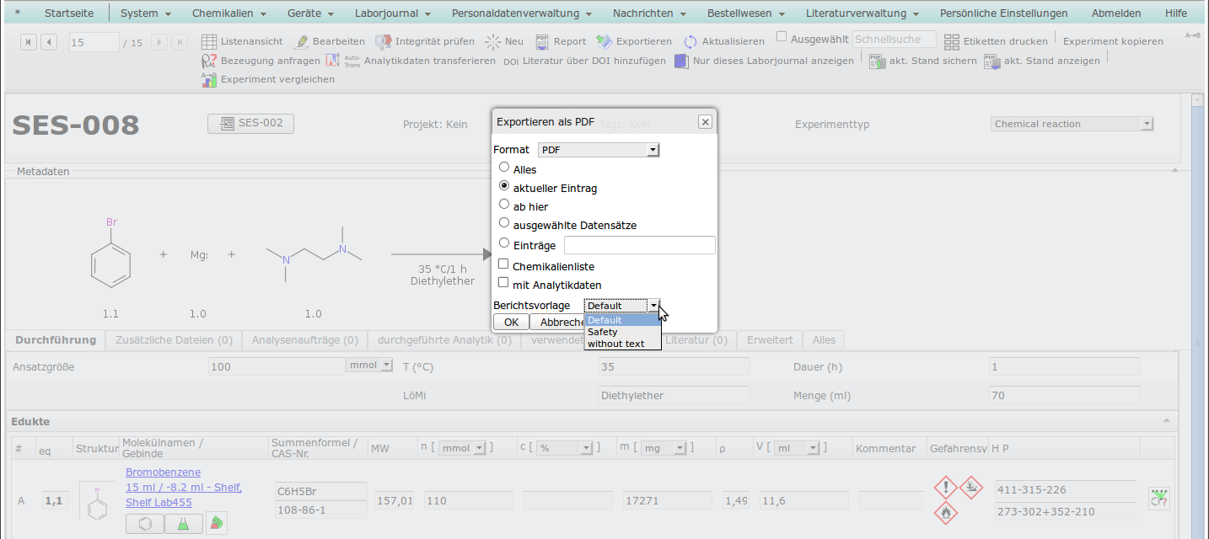
Task: Open the Format PDF dropdown
Action: pos(599,150)
